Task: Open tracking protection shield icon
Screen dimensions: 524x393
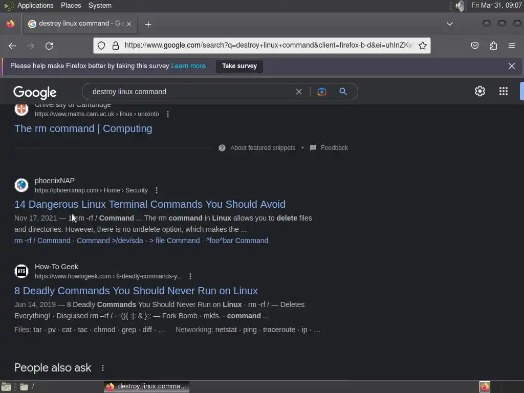Action: 101,46
